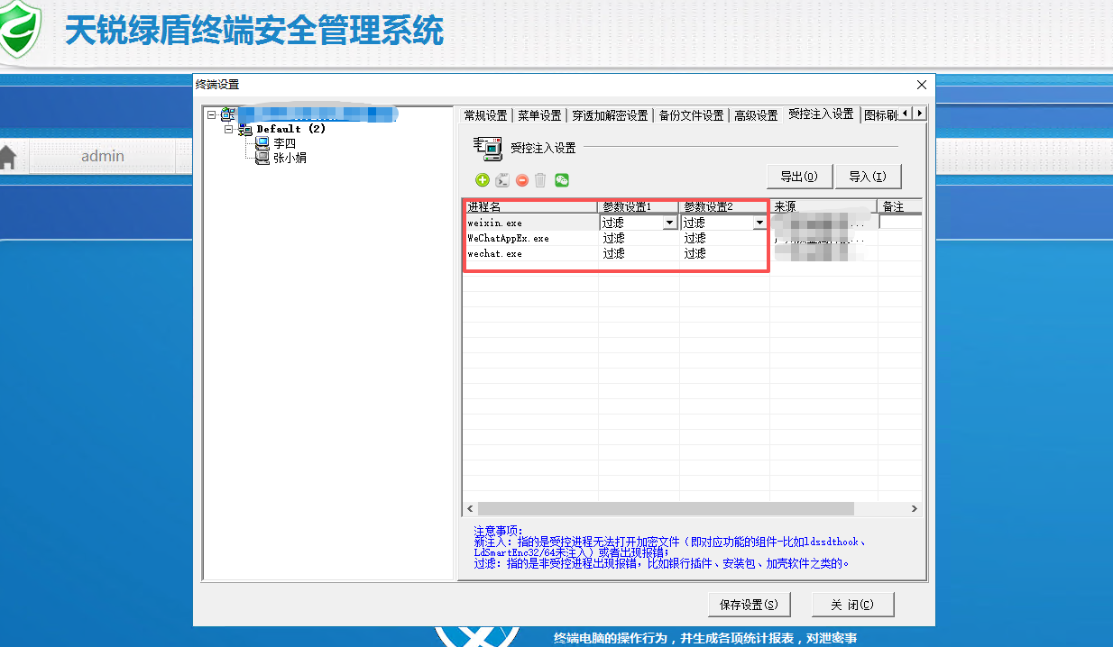
Task: Click the 来源 column header
Action: 823,206
